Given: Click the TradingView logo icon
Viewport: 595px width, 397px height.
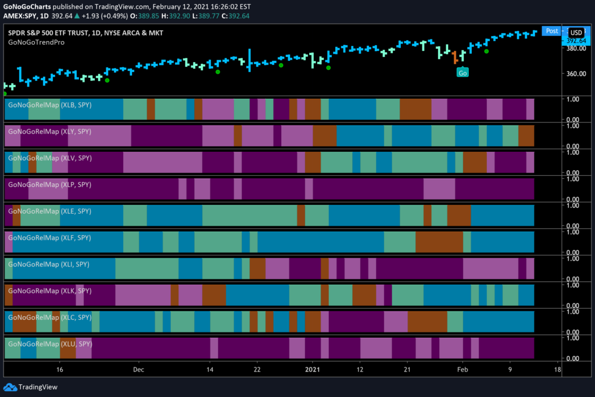Looking at the screenshot, I should click(x=10, y=387).
